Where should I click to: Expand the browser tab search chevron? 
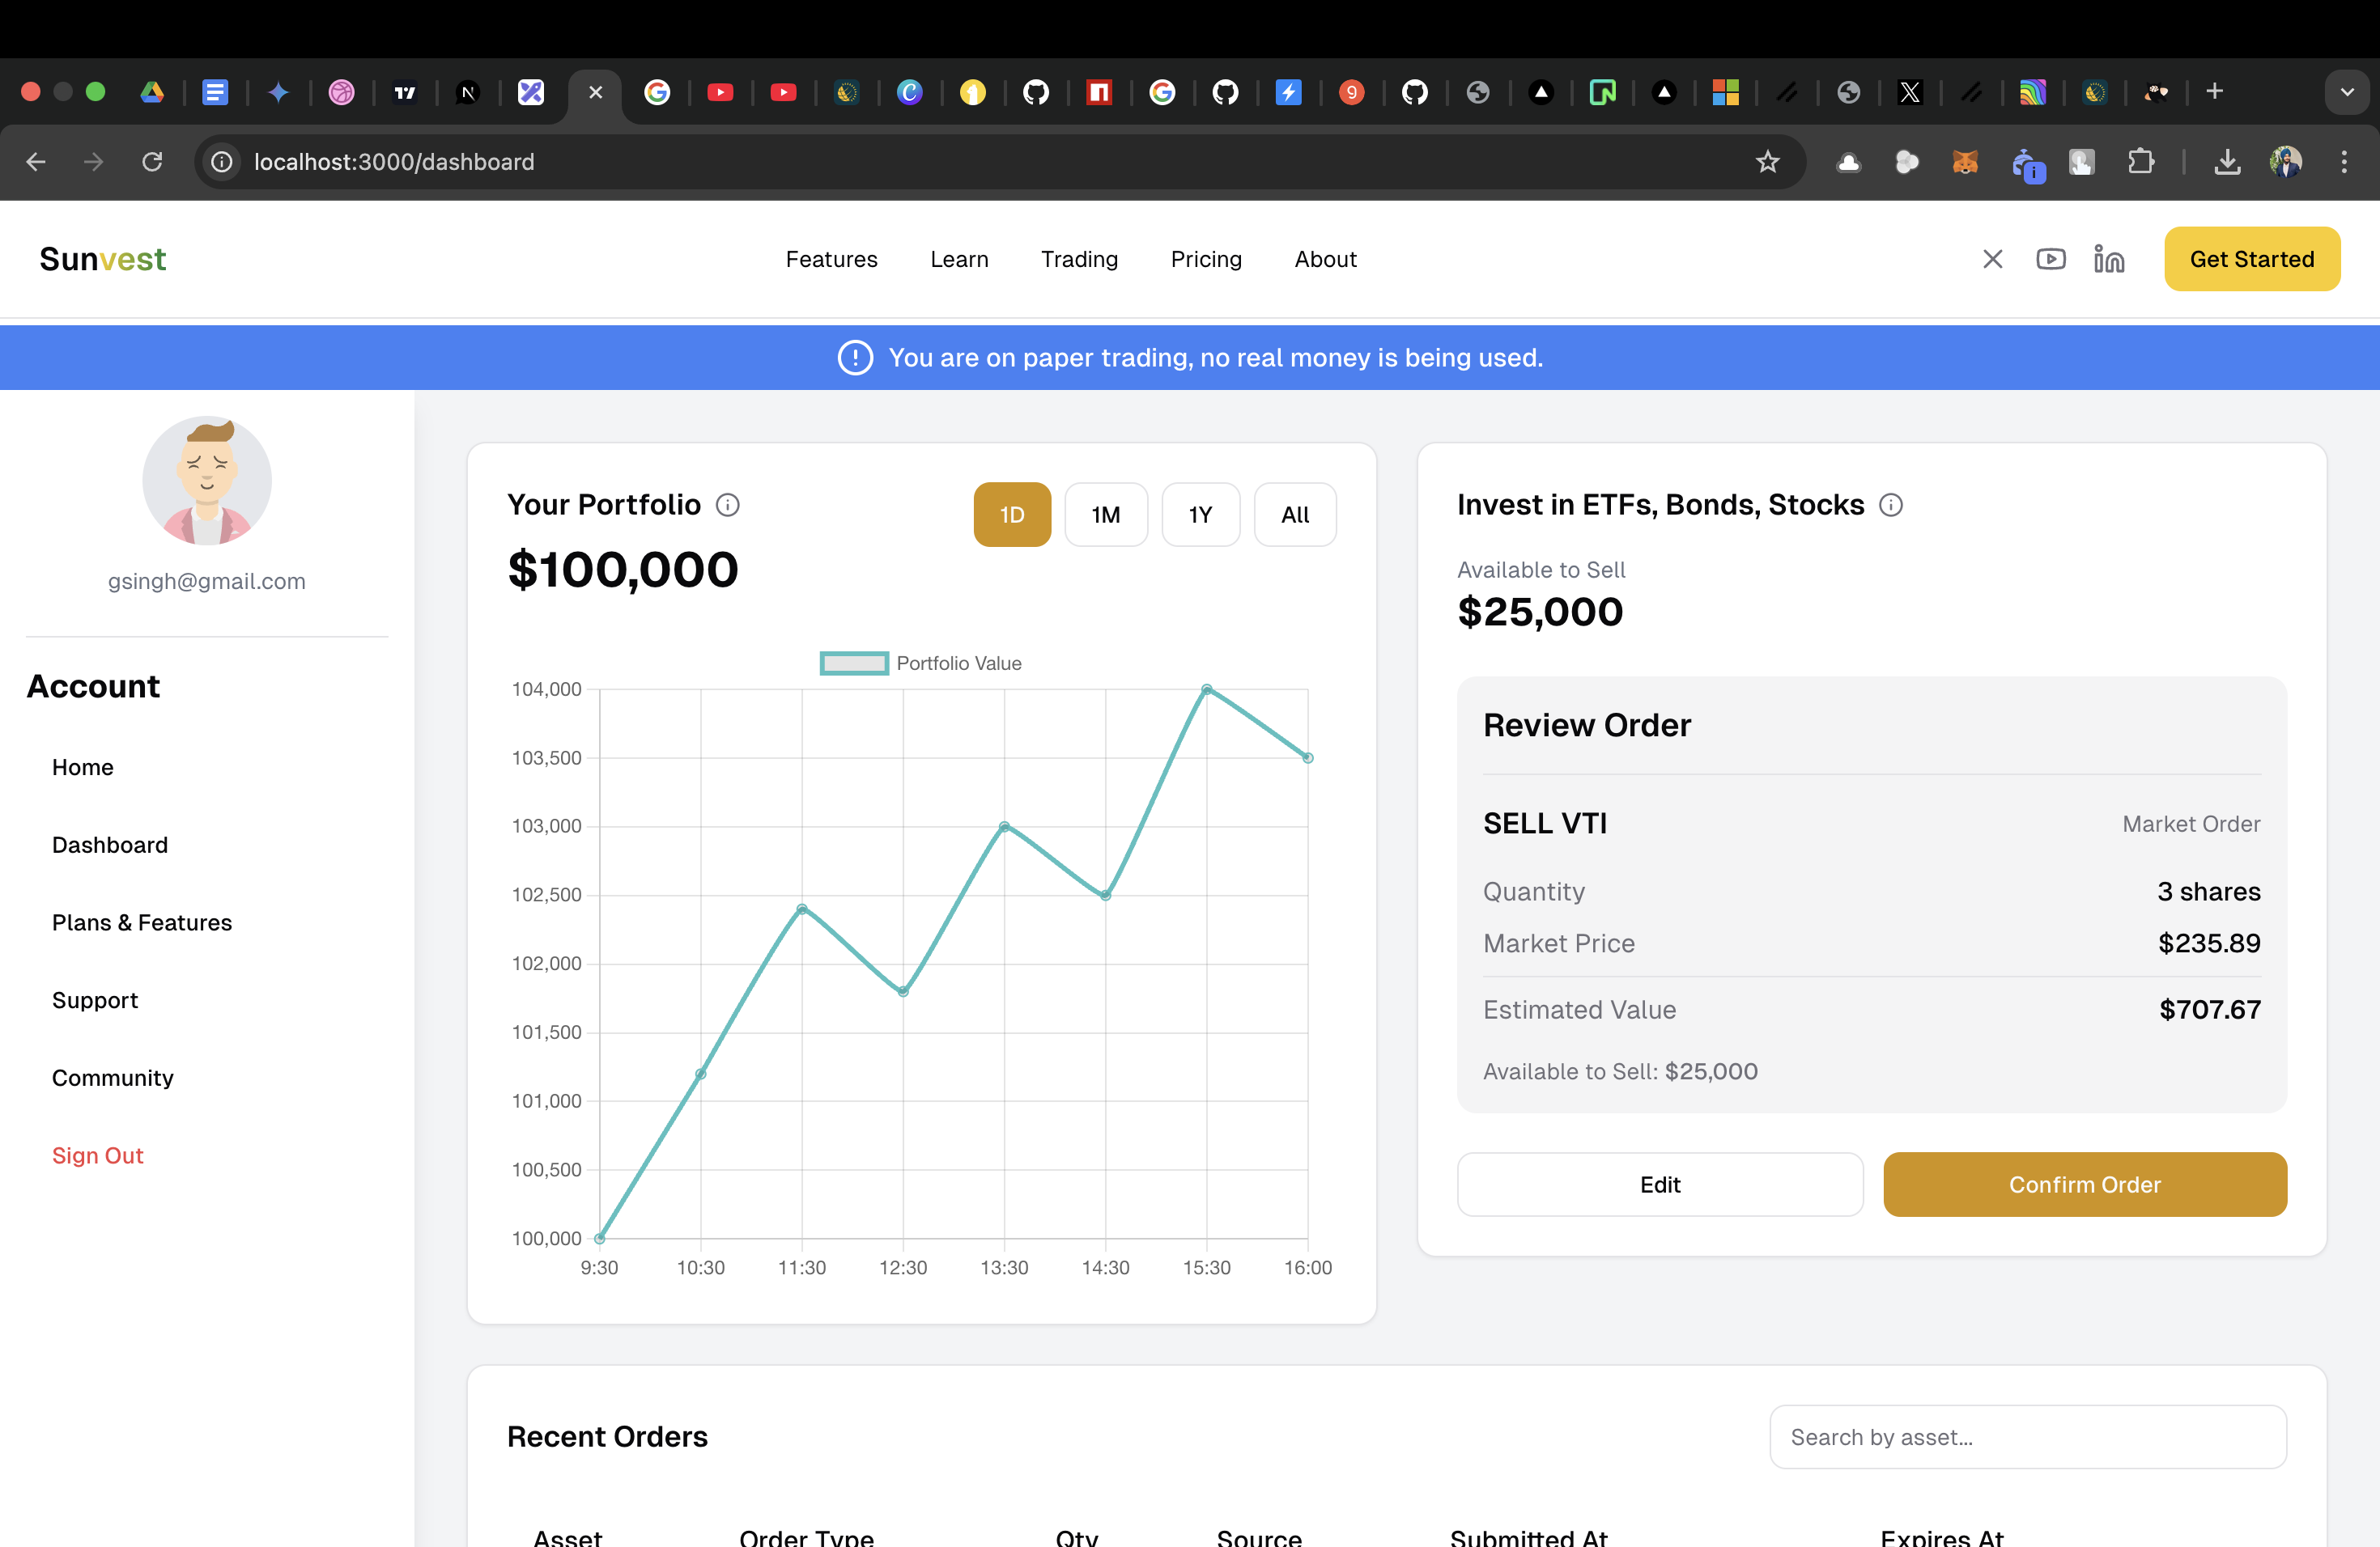[x=2346, y=92]
